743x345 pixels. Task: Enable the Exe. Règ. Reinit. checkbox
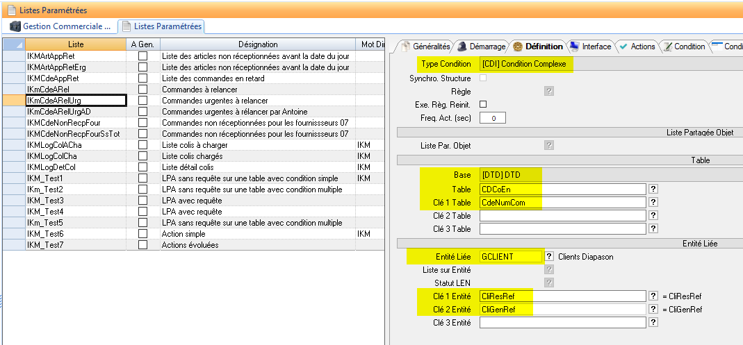(x=484, y=104)
